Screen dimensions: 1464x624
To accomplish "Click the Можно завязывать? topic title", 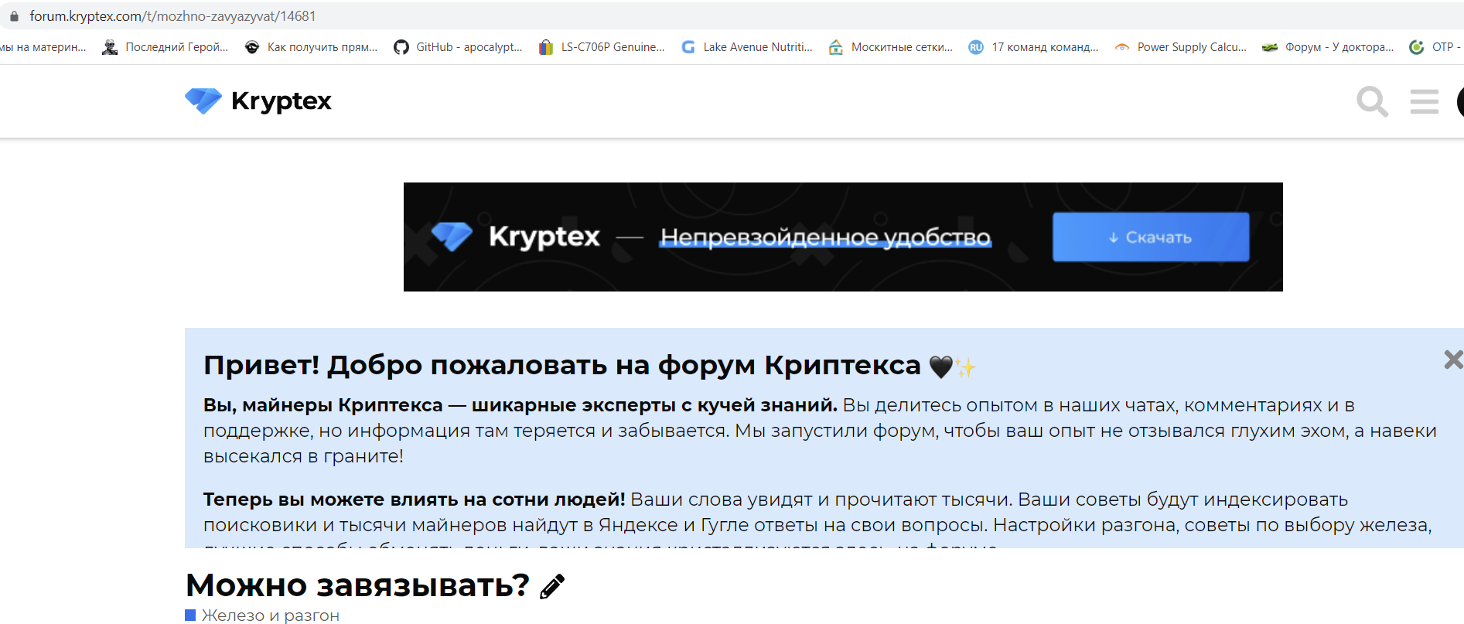I will 357,585.
